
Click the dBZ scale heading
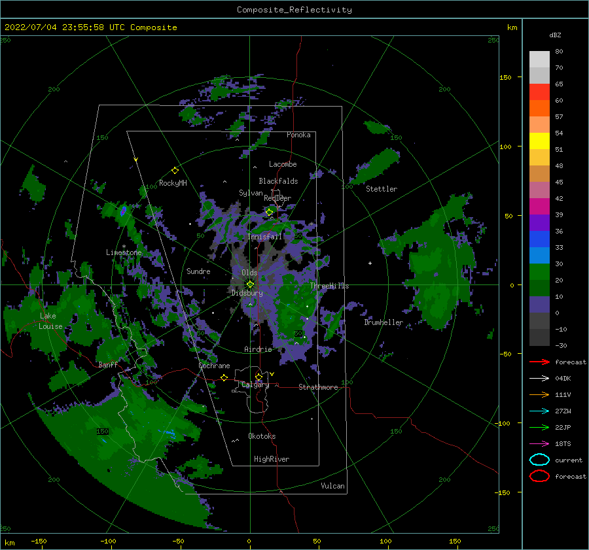pos(555,35)
